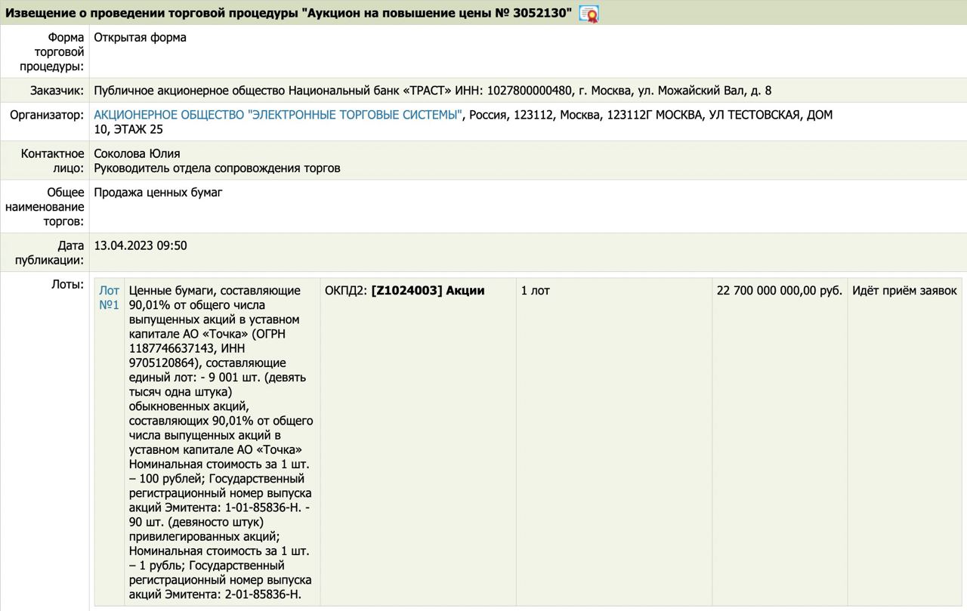Click the "Организатор:" field label
The height and width of the screenshot is (611, 967).
click(x=47, y=115)
